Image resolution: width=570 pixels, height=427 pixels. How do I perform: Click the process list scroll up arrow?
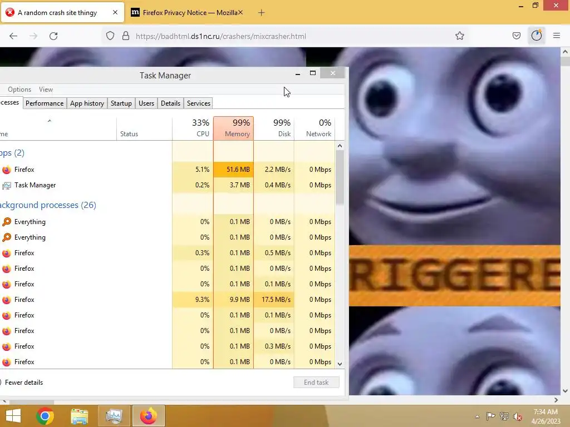pyautogui.click(x=340, y=146)
